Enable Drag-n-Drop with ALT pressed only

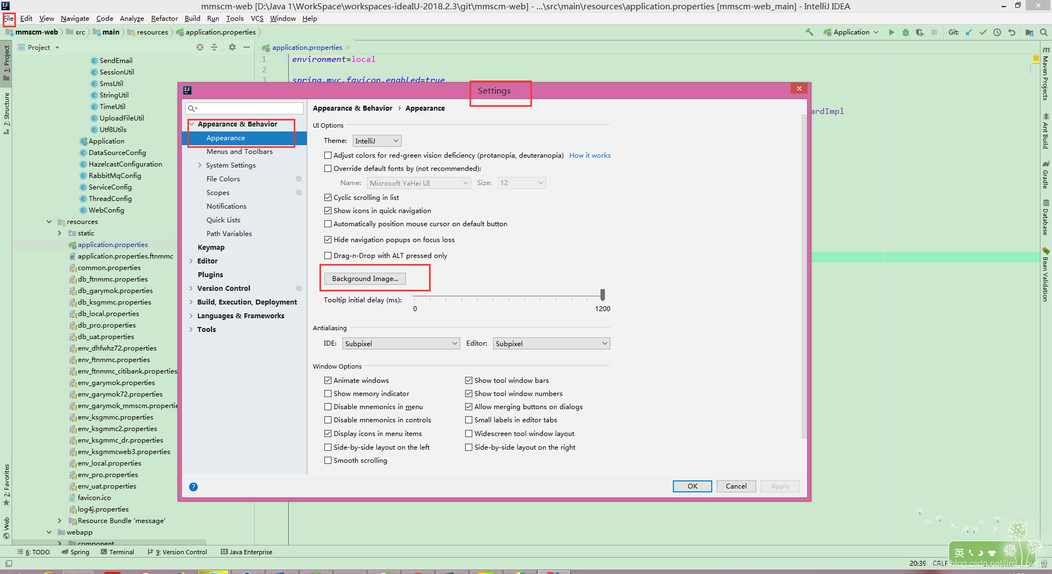(328, 256)
